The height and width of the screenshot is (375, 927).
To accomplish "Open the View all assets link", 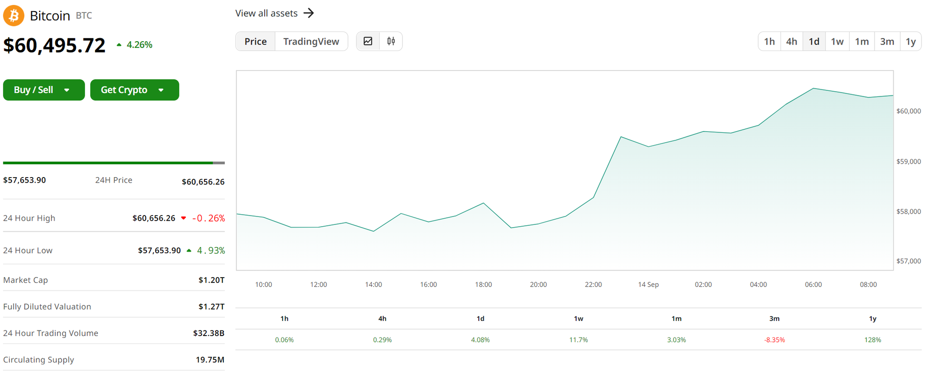I will point(267,13).
